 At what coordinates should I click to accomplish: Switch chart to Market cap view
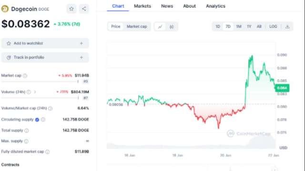click(x=137, y=27)
